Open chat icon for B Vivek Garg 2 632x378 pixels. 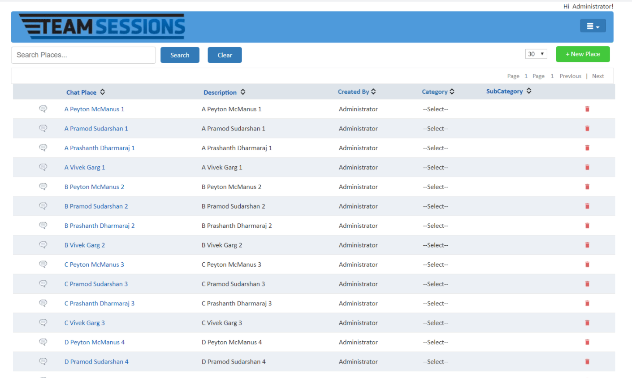[x=43, y=245]
